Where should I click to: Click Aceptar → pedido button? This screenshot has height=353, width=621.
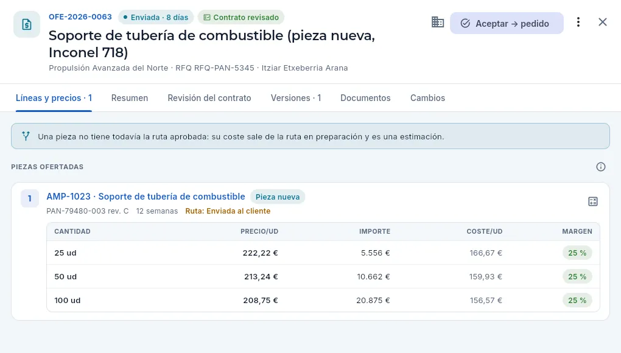pyautogui.click(x=507, y=23)
